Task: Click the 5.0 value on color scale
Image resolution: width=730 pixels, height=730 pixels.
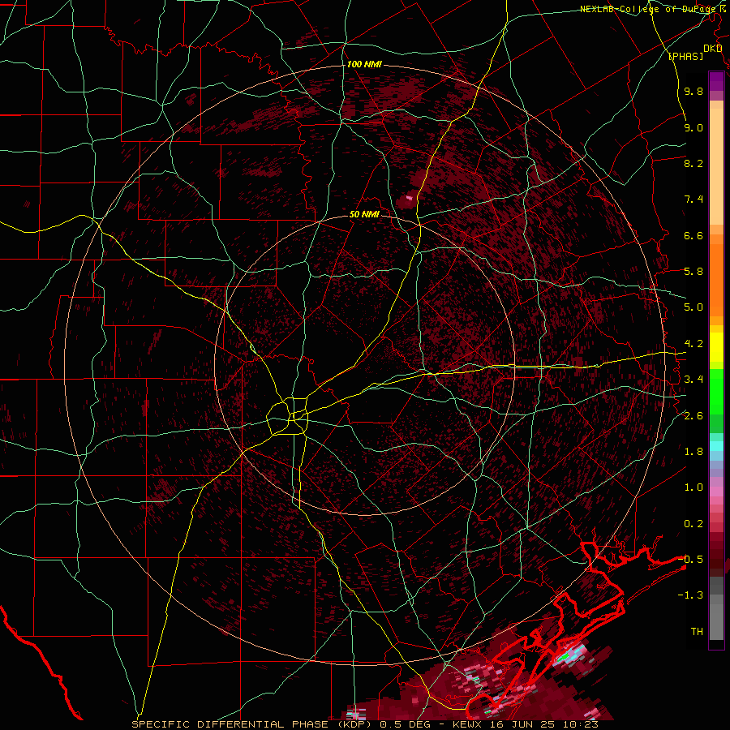Action: tap(693, 307)
